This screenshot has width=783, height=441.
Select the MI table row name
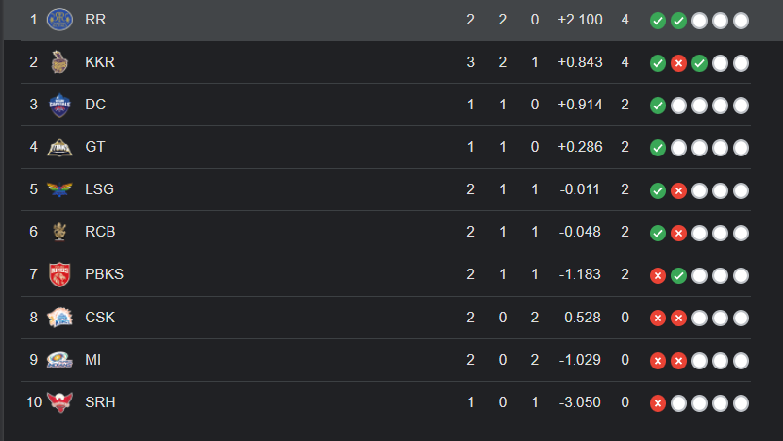click(x=93, y=360)
